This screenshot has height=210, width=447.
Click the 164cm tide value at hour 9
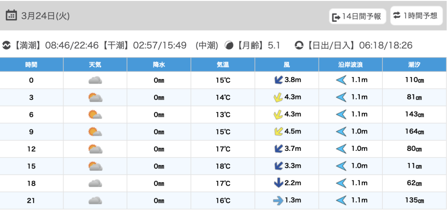(x=415, y=132)
